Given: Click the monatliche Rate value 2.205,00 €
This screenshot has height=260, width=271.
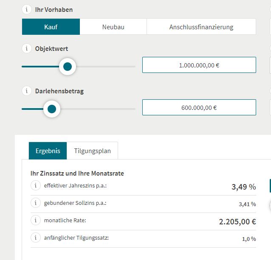Looking at the screenshot, I should 237,221.
